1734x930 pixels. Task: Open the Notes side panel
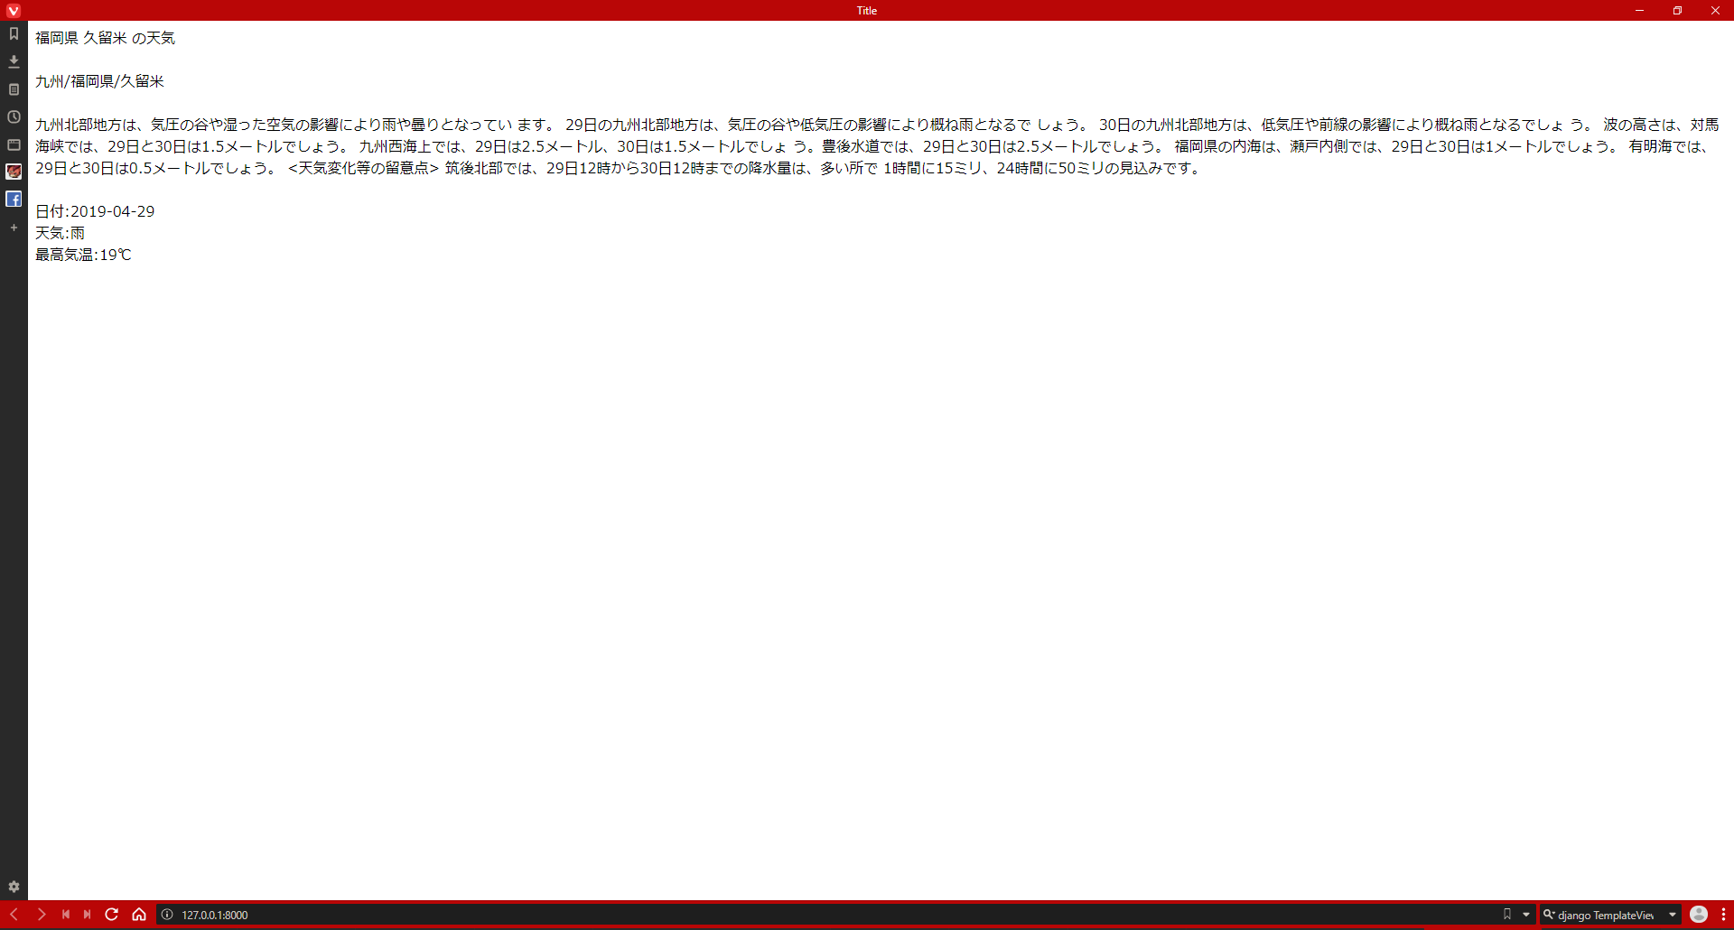(14, 89)
